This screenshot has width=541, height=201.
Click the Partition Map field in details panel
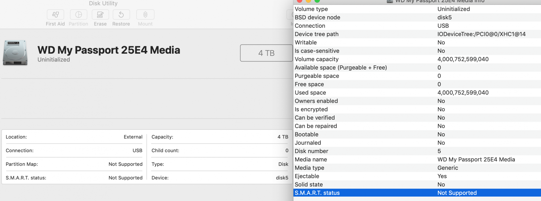[74, 164]
